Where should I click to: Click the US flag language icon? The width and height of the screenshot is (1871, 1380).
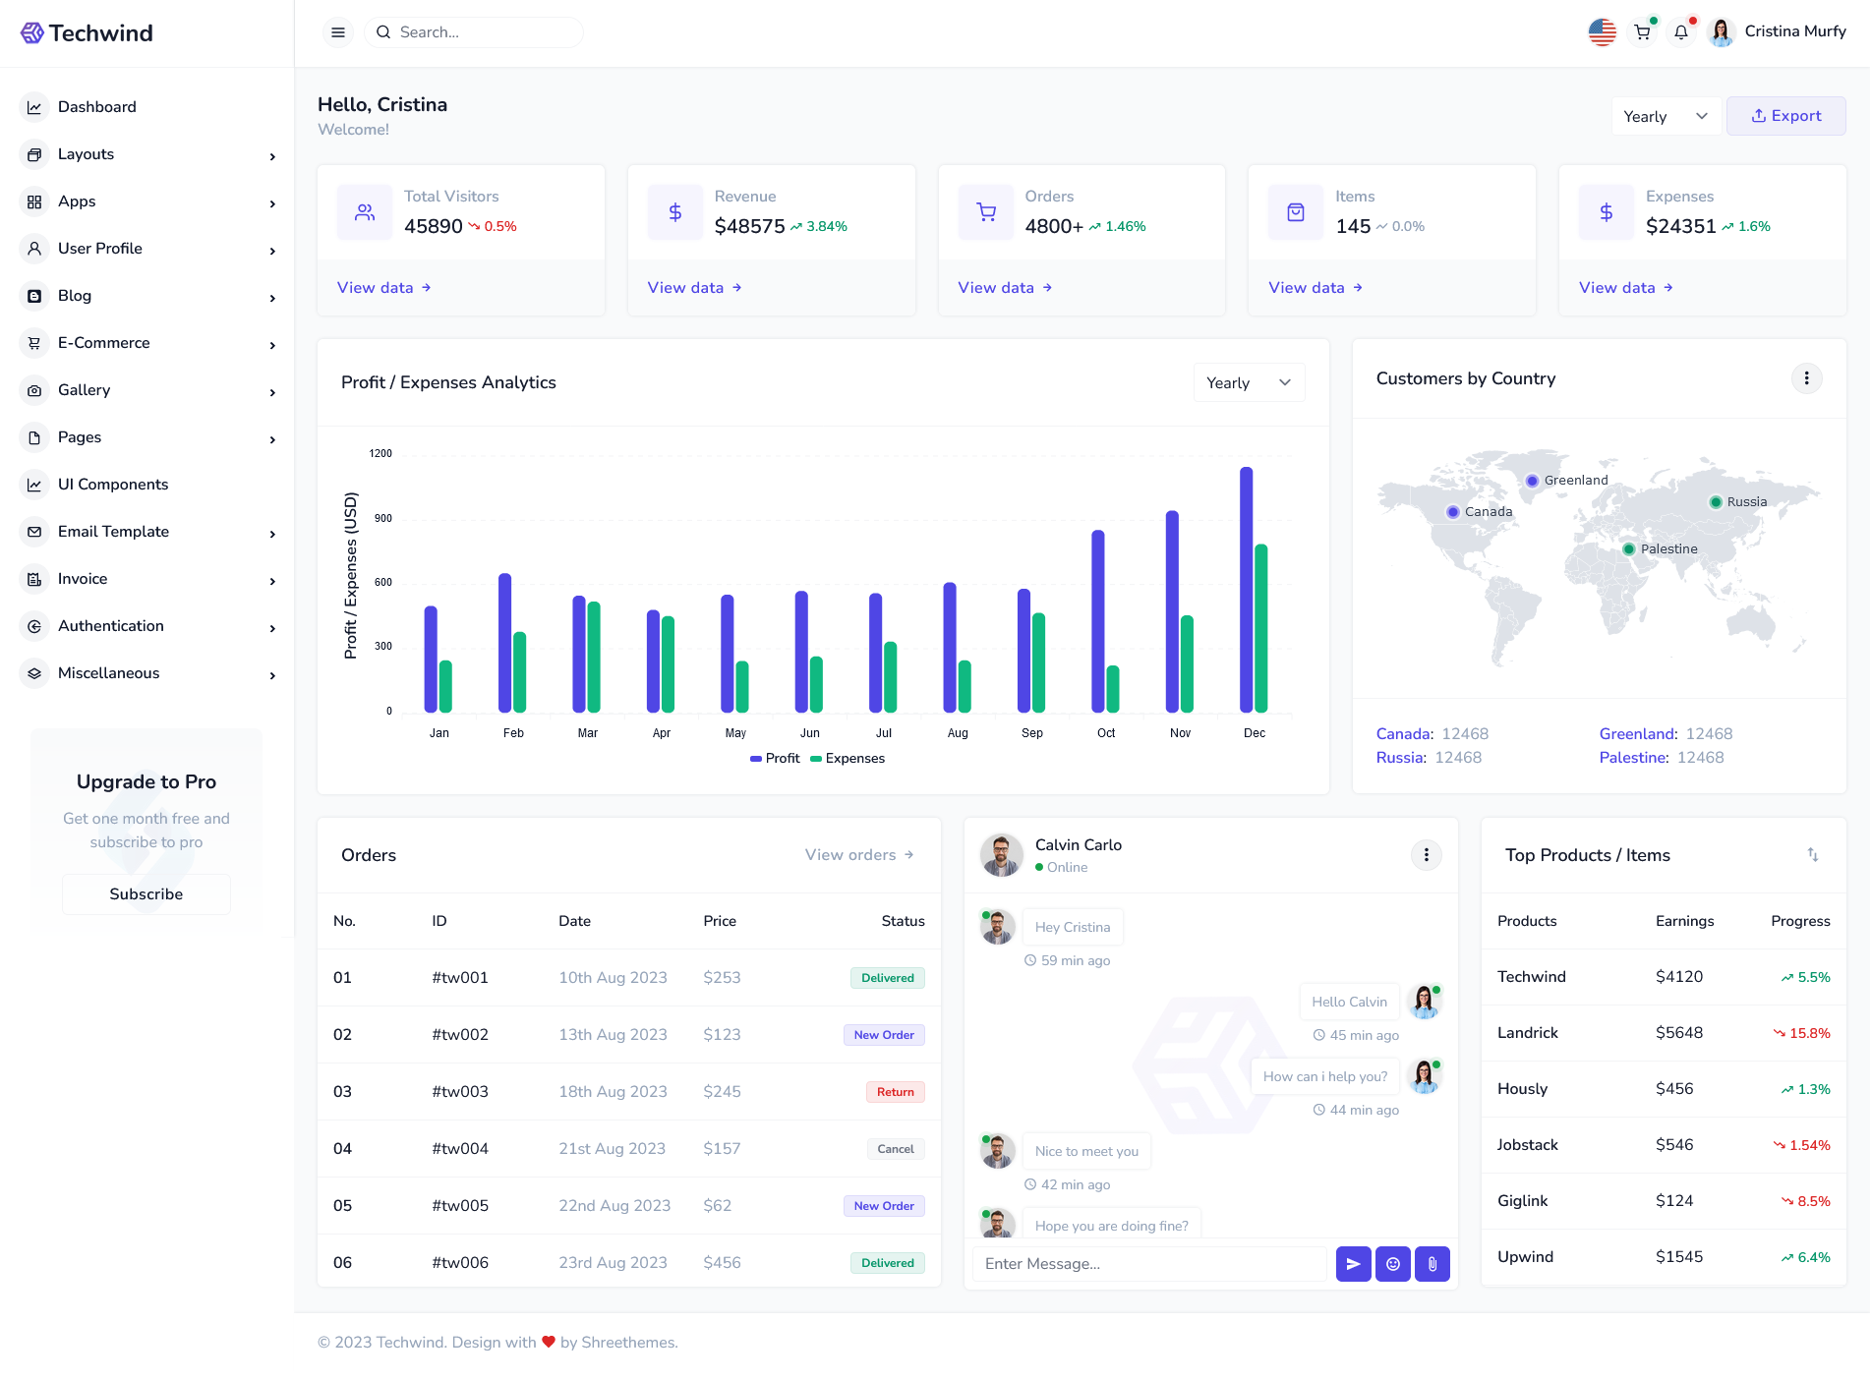click(x=1602, y=32)
